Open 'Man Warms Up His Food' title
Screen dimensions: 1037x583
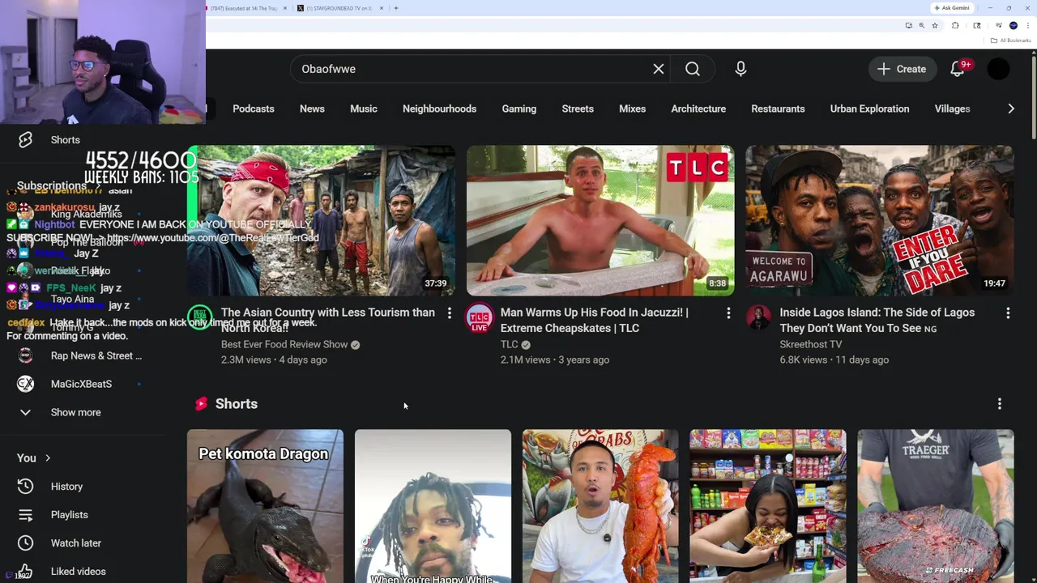pos(595,320)
